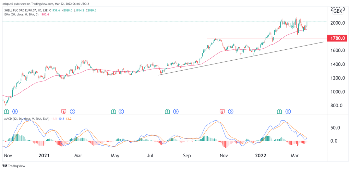Click the EMA (50, close, 0, SMA, 5) legend
The width and height of the screenshot is (351, 170).
tap(21, 14)
